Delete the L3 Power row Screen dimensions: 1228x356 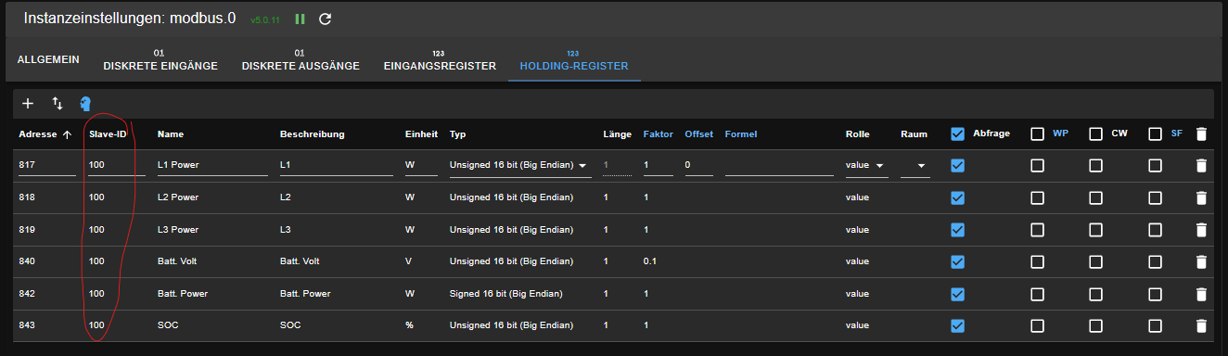tap(1201, 230)
